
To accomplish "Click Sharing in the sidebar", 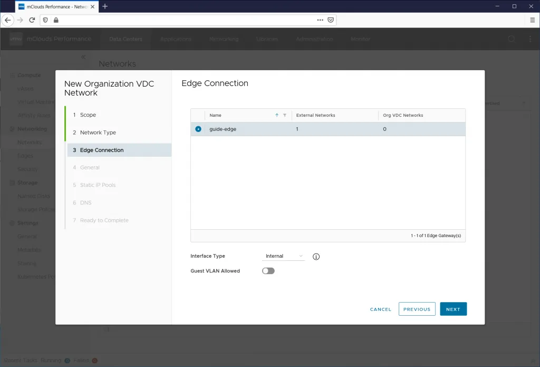I will [x=27, y=263].
